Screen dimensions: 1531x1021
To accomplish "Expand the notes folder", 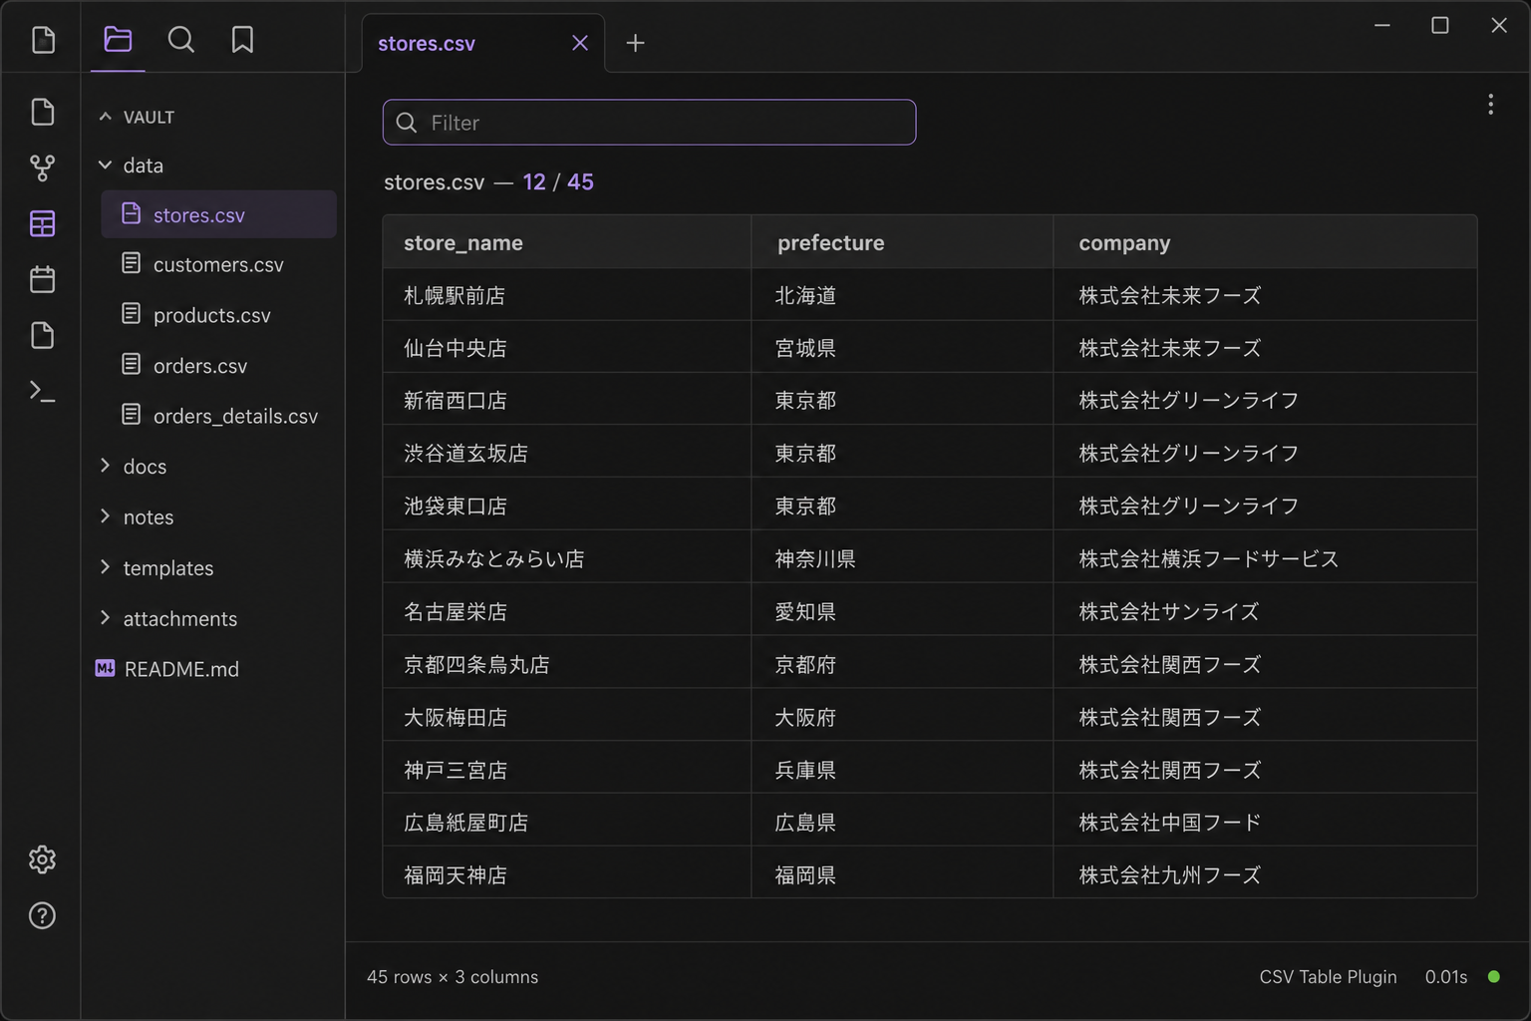I will tap(105, 515).
